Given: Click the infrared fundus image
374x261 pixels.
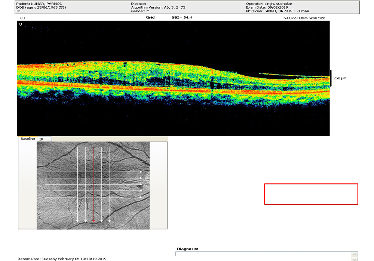Looking at the screenshot, I should (x=93, y=185).
